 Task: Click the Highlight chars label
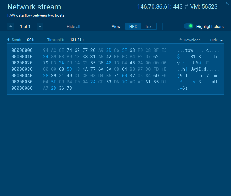click(x=210, y=26)
